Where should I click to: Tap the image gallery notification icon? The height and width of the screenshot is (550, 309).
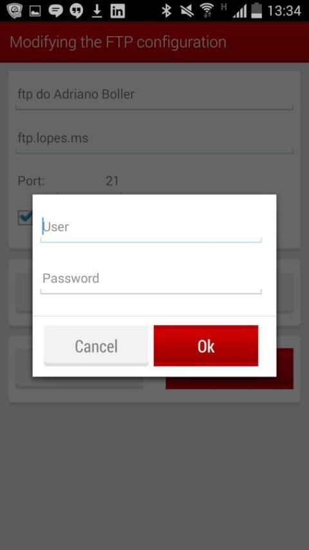35,11
